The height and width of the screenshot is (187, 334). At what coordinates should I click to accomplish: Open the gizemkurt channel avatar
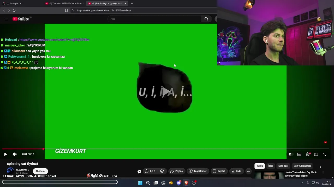click(10, 171)
